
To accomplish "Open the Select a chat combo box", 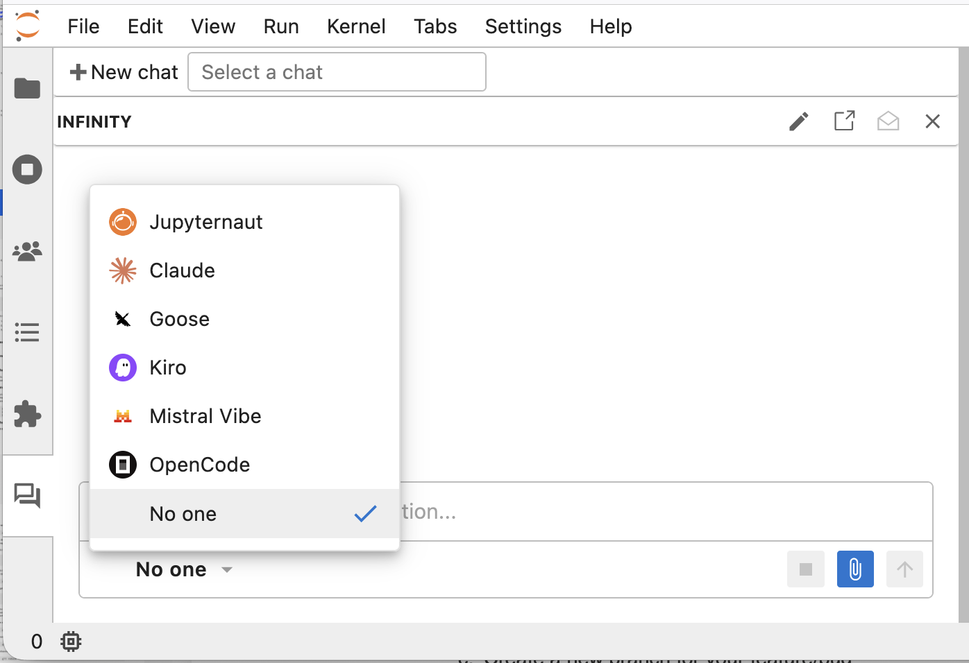I will tap(337, 72).
